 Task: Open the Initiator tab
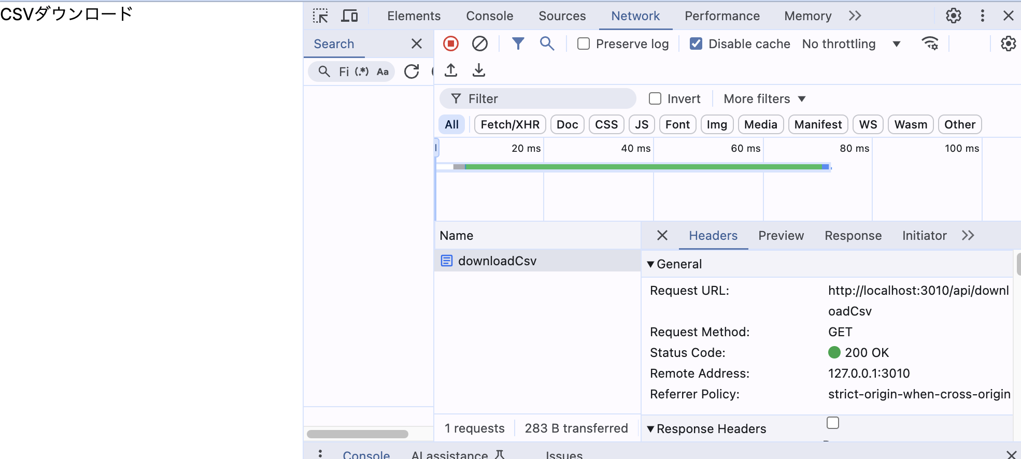tap(924, 236)
